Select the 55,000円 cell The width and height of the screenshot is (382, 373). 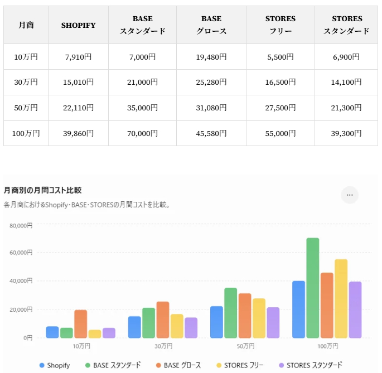point(280,133)
